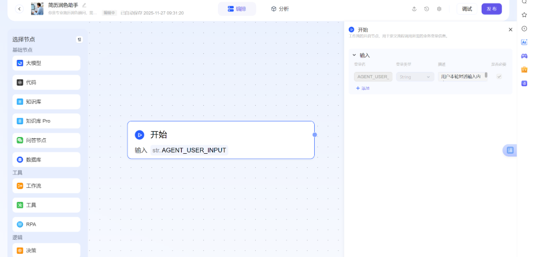Screen dimensions: 533x257
Task: Toggle the 是否必要 checkbox
Action: click(499, 77)
